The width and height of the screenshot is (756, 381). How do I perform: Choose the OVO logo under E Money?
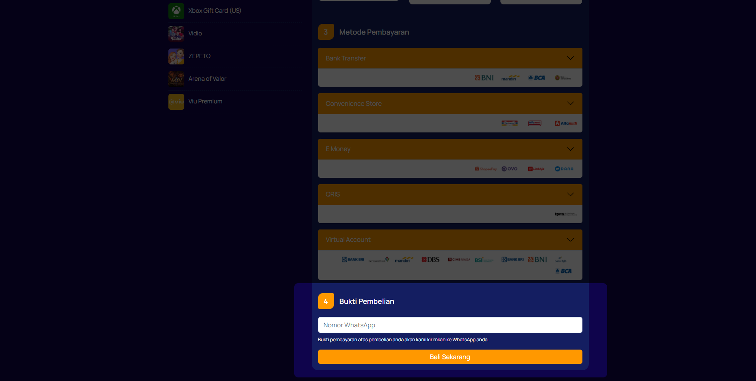[x=510, y=169]
